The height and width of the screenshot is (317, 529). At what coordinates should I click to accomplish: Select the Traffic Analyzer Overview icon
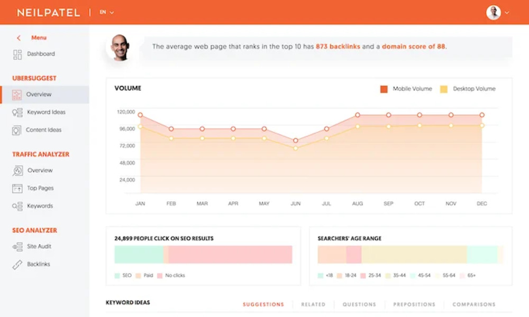18,171
